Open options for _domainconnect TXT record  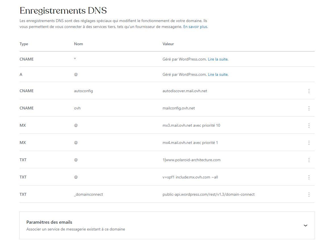click(x=309, y=195)
